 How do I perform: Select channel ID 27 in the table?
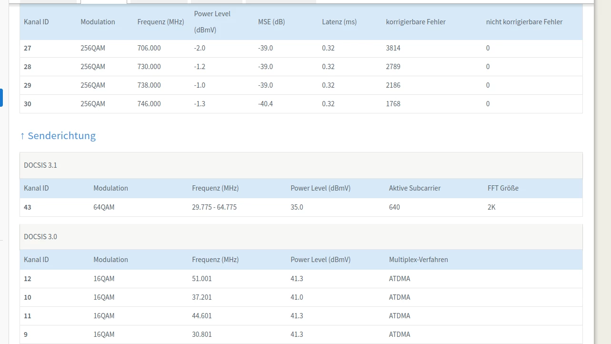coord(28,48)
